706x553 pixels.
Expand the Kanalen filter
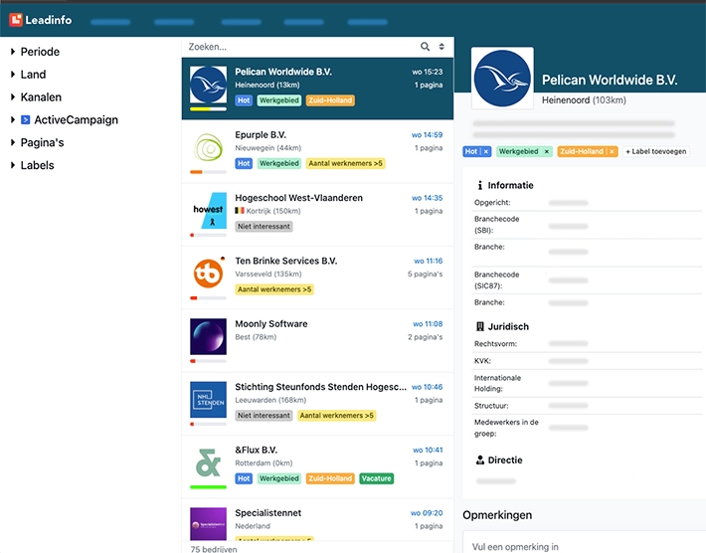coord(36,97)
